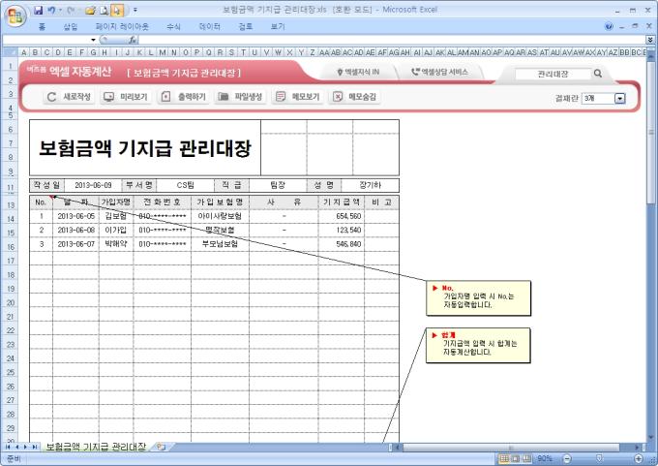The height and width of the screenshot is (466, 658).
Task: Redo the action in Quick Access toolbar
Action: pyautogui.click(x=71, y=10)
